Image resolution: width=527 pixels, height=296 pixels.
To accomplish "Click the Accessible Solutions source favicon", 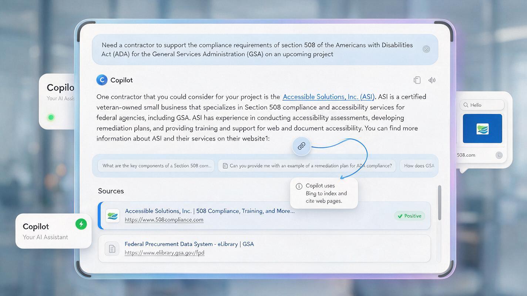I will tap(113, 216).
